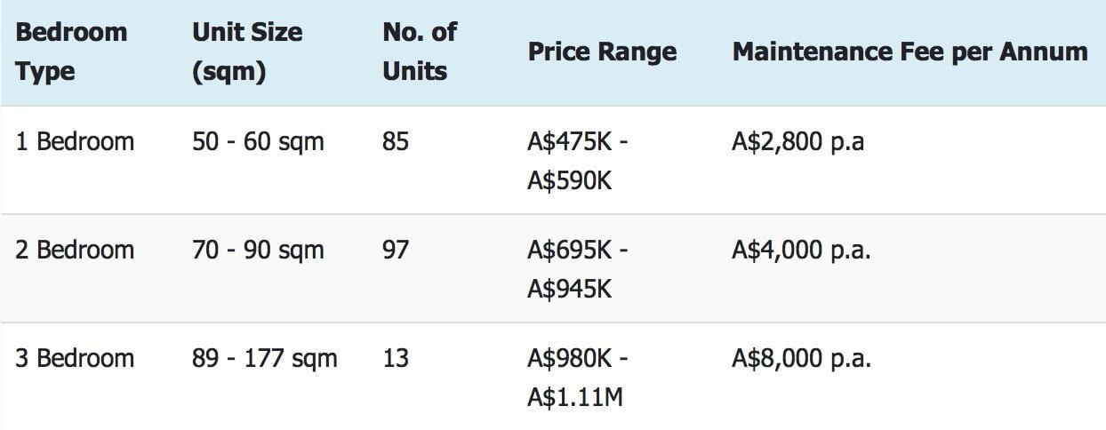
Task: Click the 89 - 177 sqm cell
Action: point(265,358)
